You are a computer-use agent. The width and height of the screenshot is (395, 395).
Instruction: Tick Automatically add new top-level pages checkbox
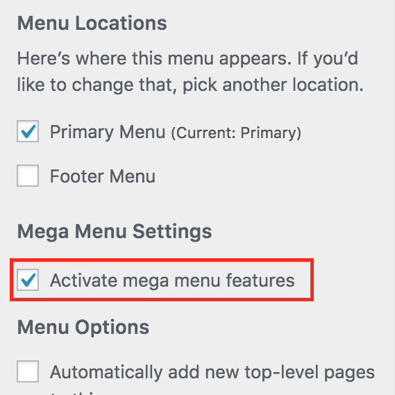pos(28,371)
